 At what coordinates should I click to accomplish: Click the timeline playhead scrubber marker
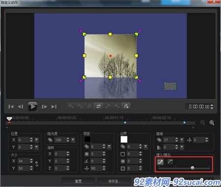tap(9, 118)
